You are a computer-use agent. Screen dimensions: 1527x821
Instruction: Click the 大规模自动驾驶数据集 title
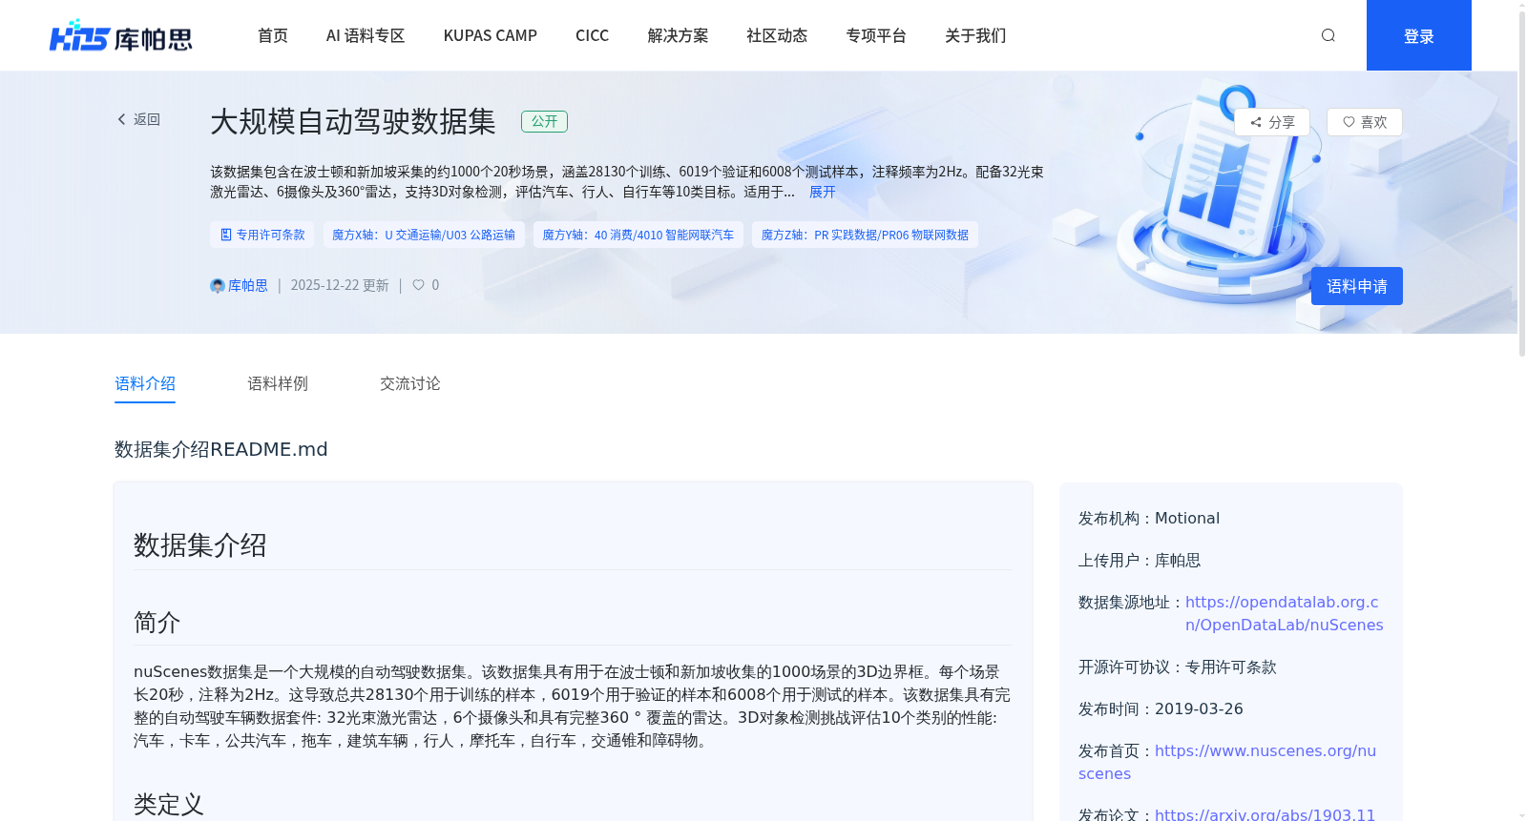tap(353, 121)
